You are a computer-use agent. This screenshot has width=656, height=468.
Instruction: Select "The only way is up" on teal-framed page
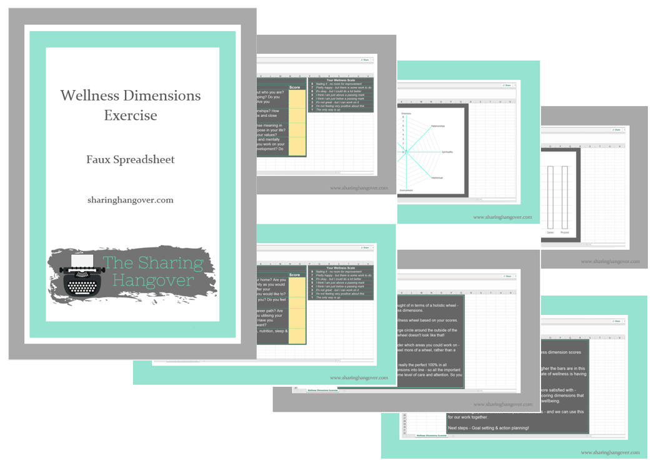pos(328,297)
